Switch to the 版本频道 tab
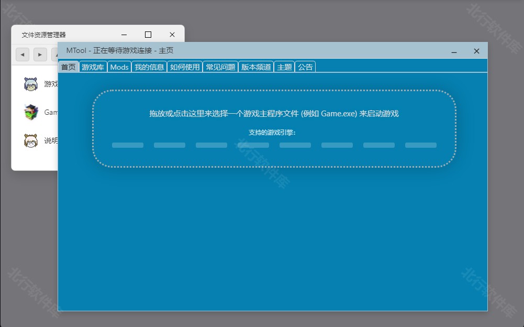Viewport: 524px width, 327px height. 256,67
